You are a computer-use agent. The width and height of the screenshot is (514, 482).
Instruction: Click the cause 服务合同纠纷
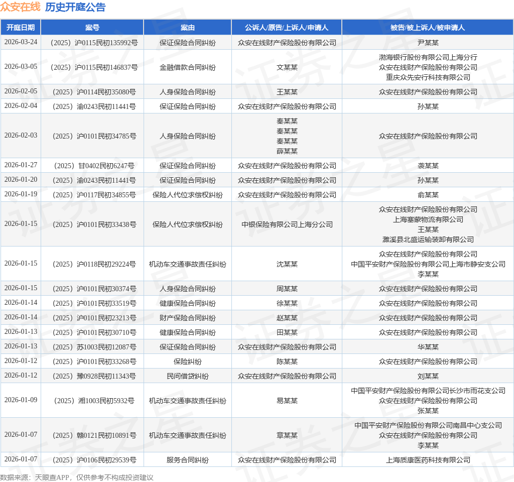click(x=188, y=460)
